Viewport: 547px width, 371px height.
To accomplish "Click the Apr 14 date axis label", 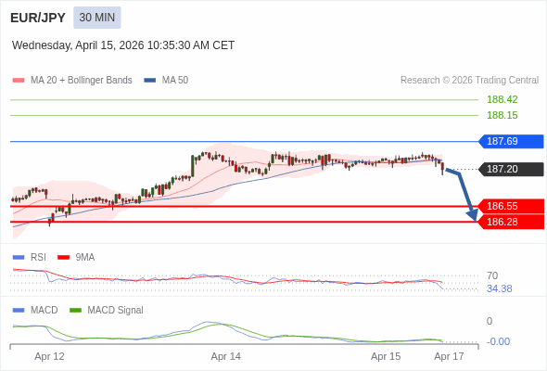I will 225,356.
